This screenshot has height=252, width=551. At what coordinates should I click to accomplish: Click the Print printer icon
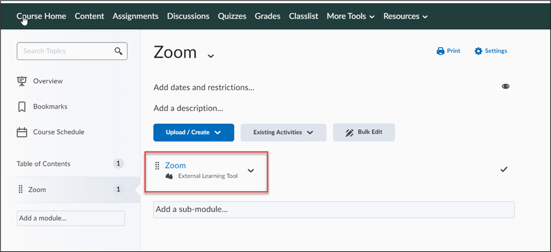point(440,51)
